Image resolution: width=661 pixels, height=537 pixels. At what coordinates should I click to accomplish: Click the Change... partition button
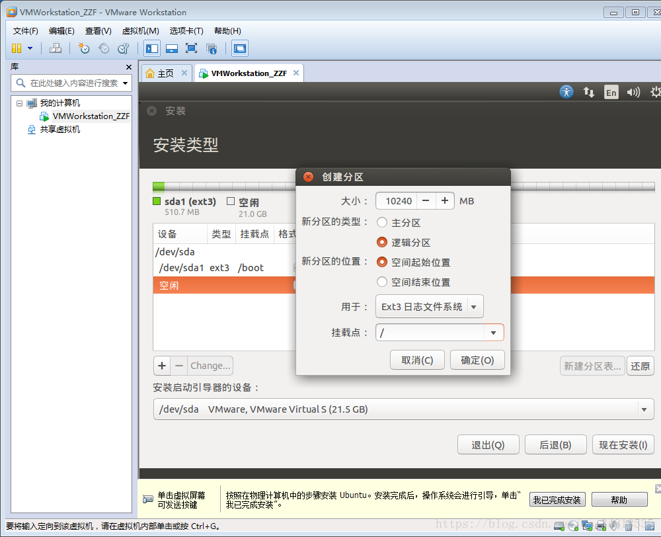point(210,366)
